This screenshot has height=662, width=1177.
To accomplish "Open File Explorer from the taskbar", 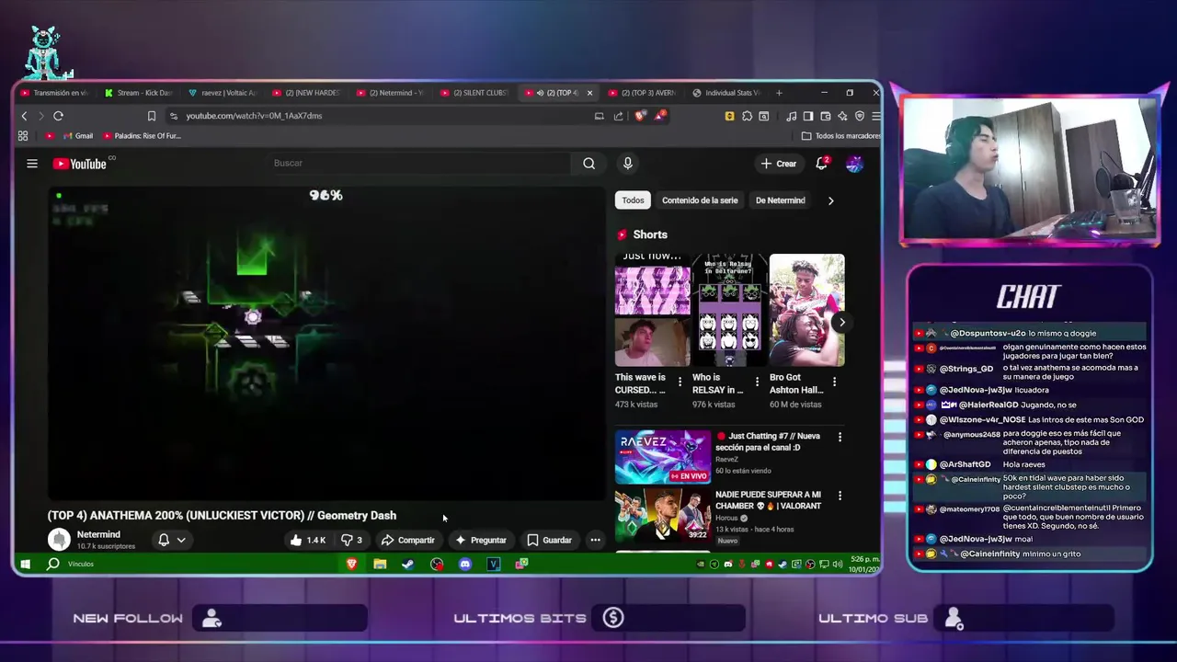I will pos(380,564).
